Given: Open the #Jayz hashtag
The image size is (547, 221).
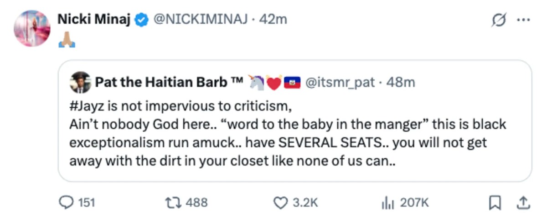Looking at the screenshot, I should coord(88,108).
